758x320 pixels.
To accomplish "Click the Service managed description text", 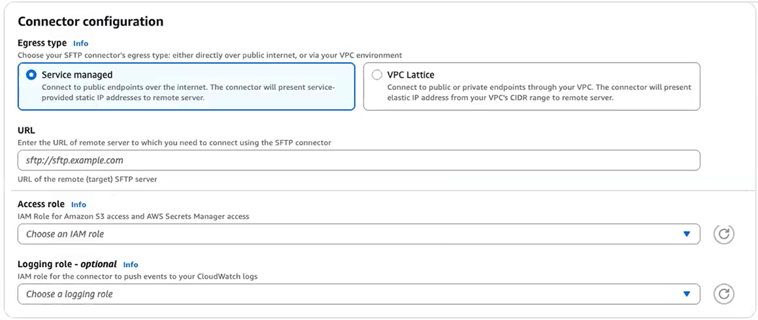I will pos(188,92).
